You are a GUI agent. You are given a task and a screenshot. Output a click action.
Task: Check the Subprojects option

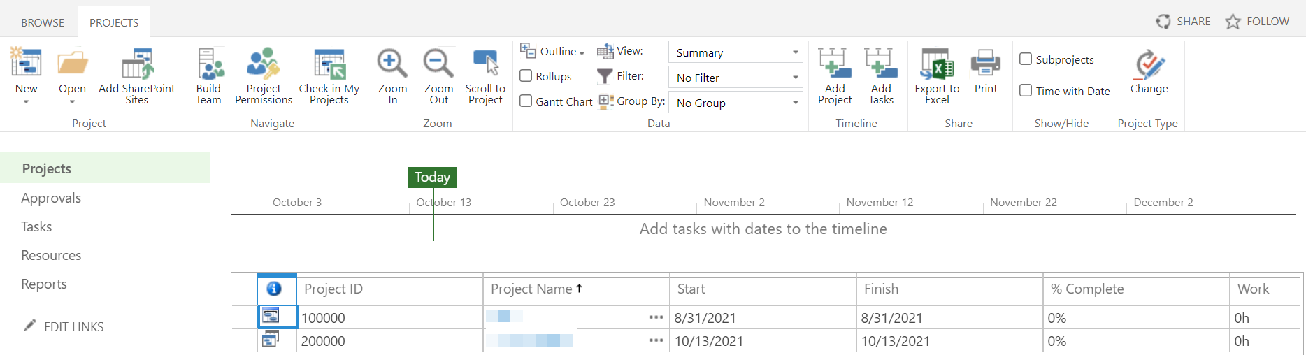[x=1026, y=59]
